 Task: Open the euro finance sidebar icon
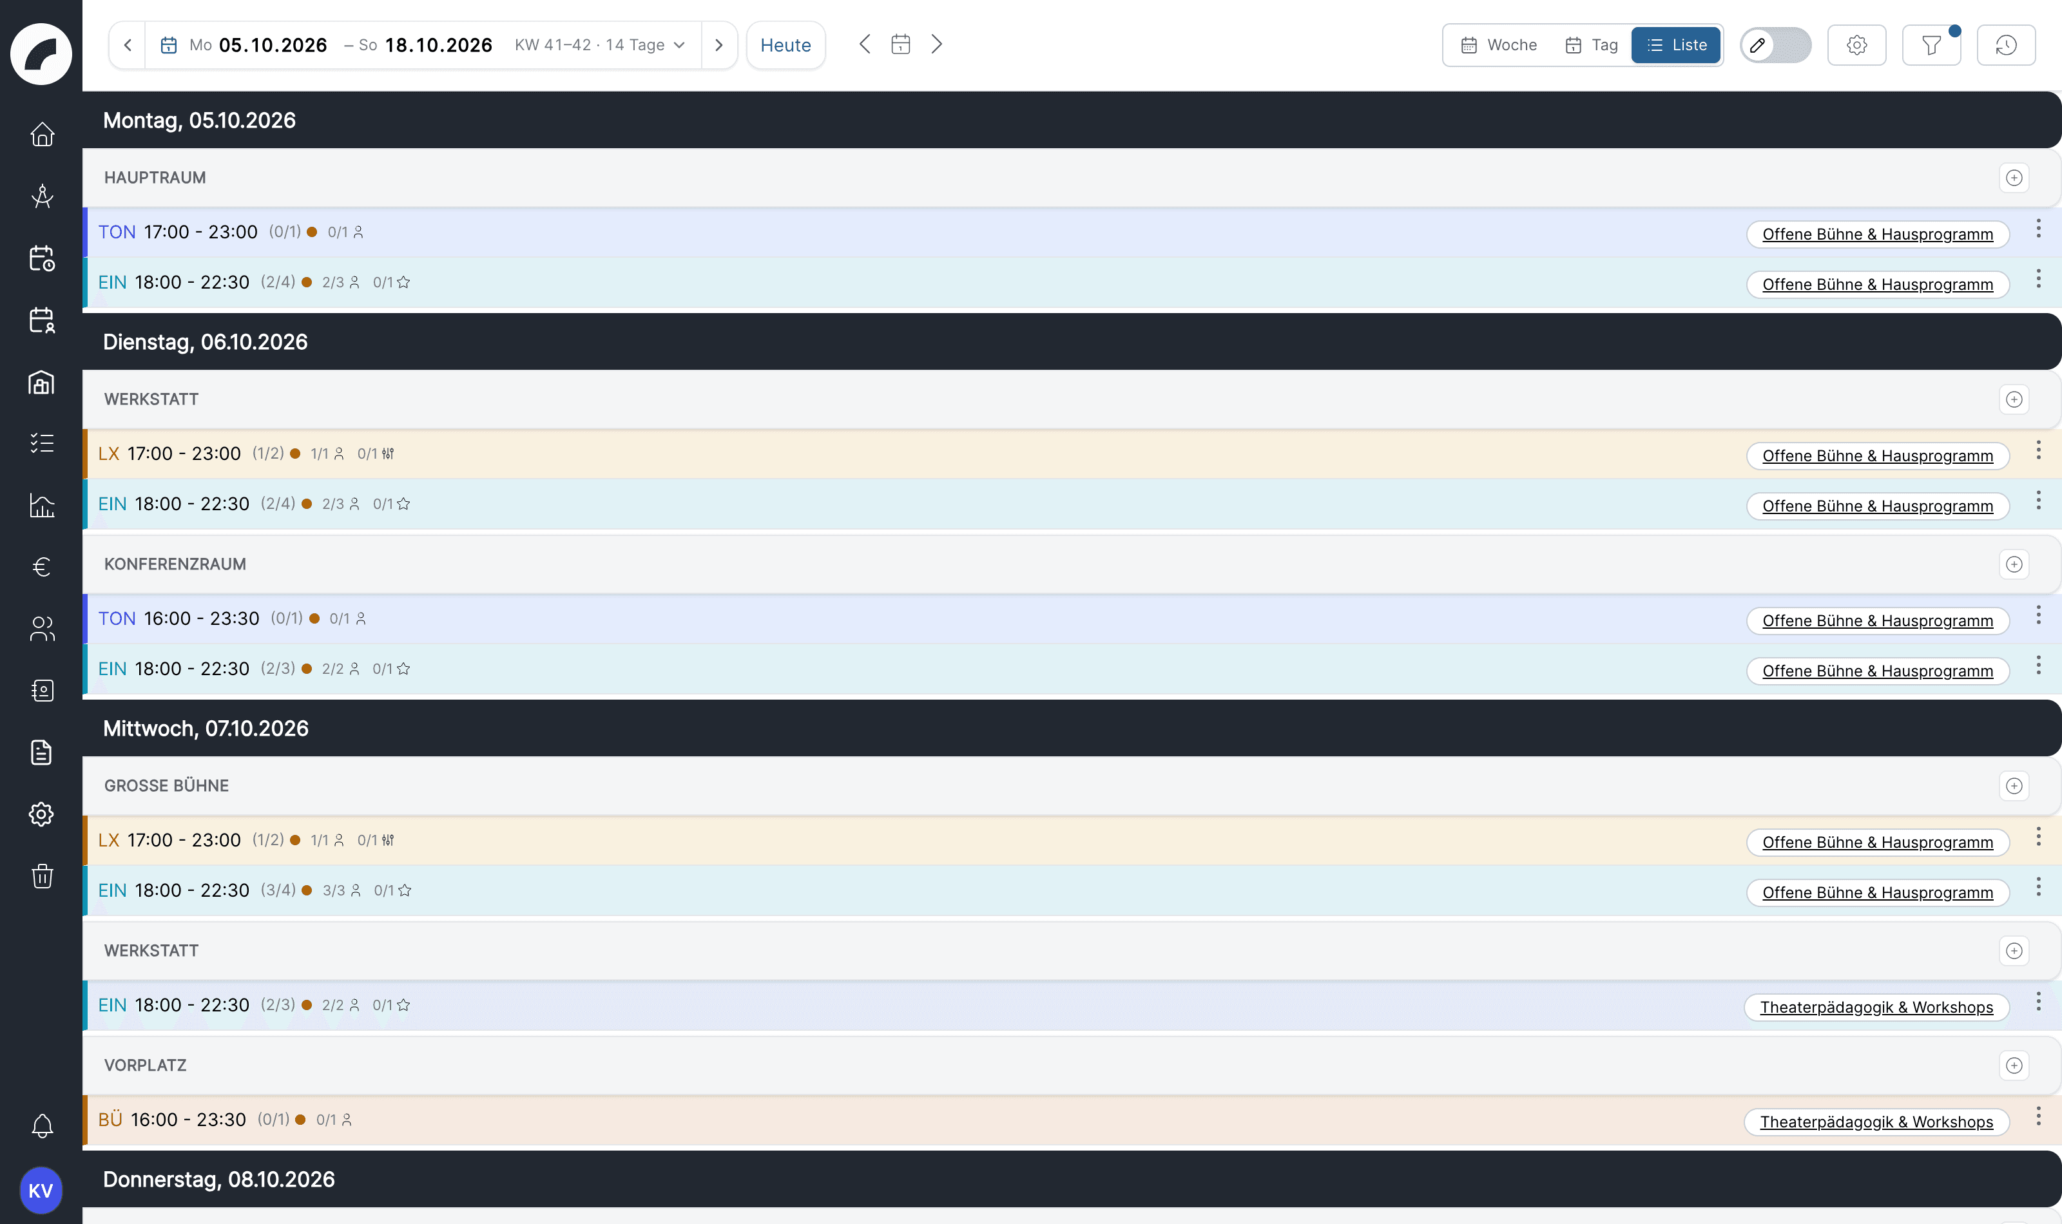pyautogui.click(x=42, y=567)
